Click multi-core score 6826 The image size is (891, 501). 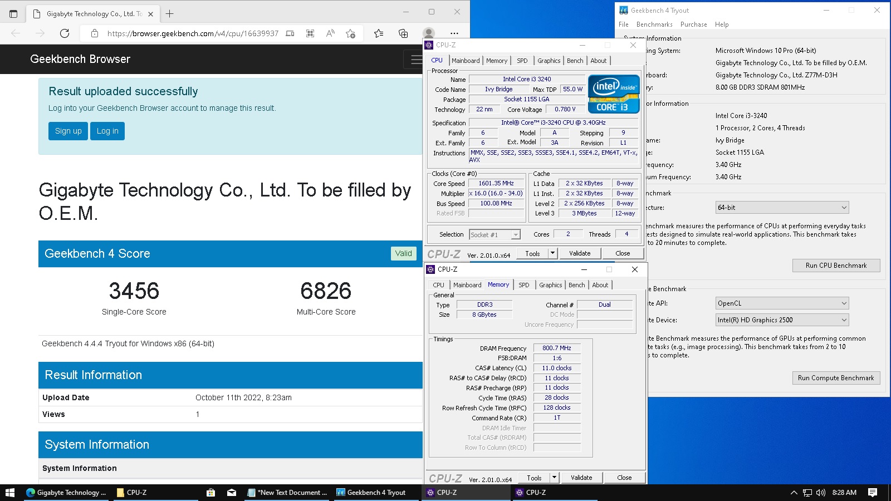pos(326,291)
